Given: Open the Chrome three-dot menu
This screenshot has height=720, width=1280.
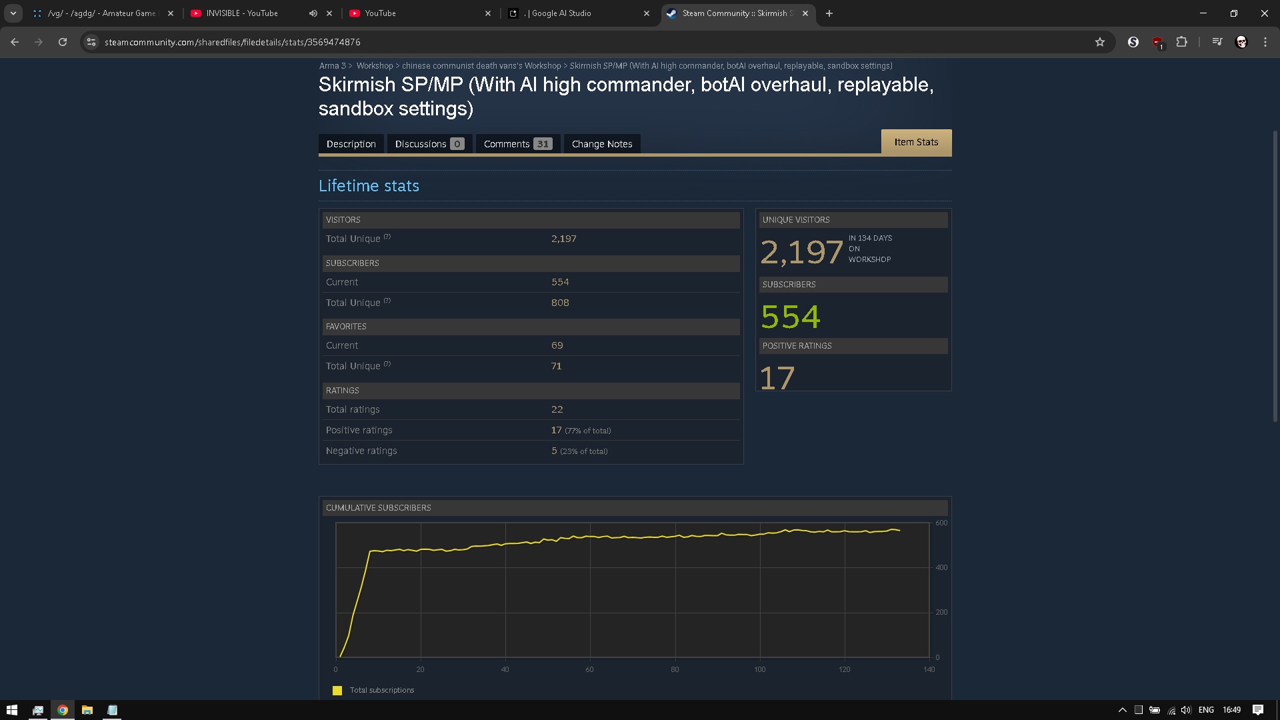Looking at the screenshot, I should point(1265,42).
